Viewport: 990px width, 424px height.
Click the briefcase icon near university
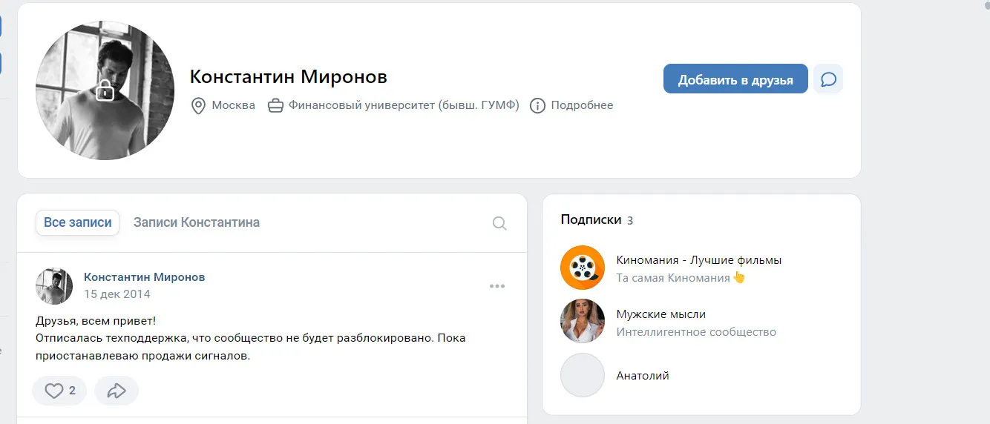(x=275, y=105)
